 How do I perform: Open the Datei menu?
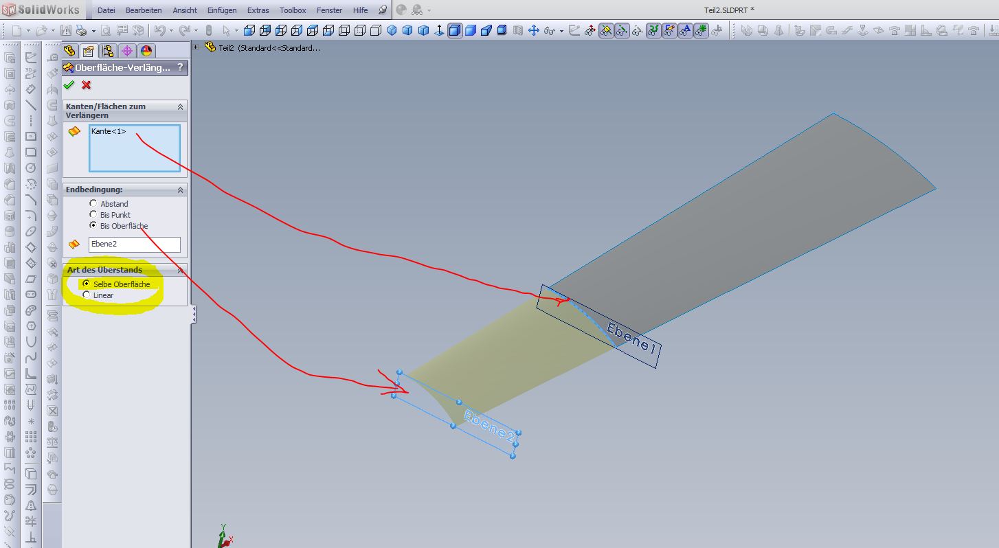pos(106,10)
